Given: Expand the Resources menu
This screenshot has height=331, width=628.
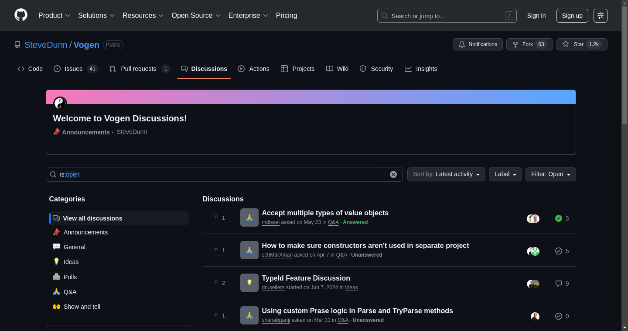Looking at the screenshot, I should [x=143, y=16].
